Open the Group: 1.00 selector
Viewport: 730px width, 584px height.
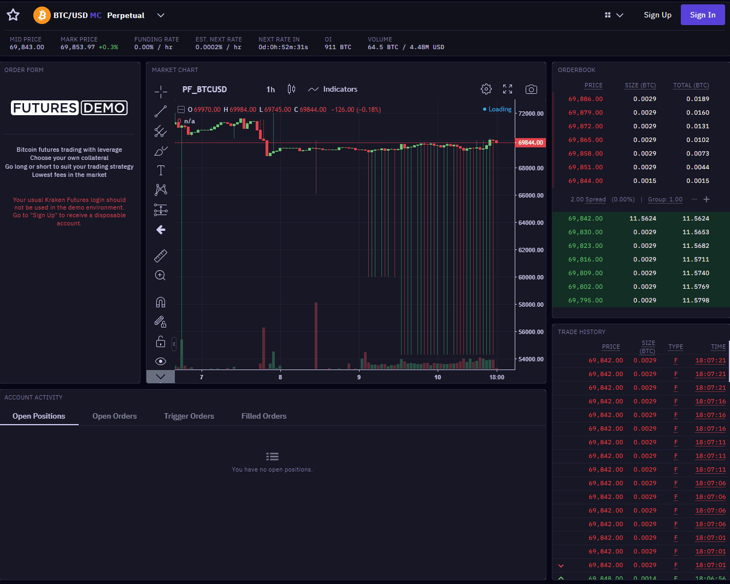click(665, 199)
